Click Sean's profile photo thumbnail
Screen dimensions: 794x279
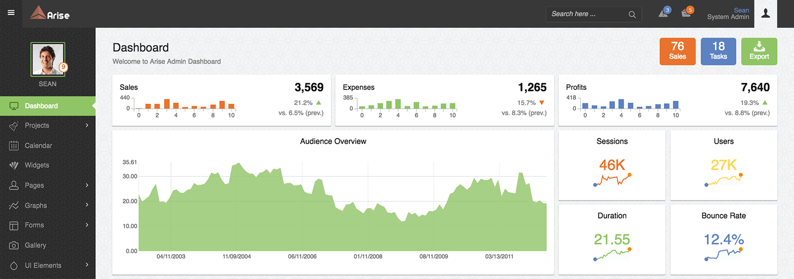tap(48, 59)
